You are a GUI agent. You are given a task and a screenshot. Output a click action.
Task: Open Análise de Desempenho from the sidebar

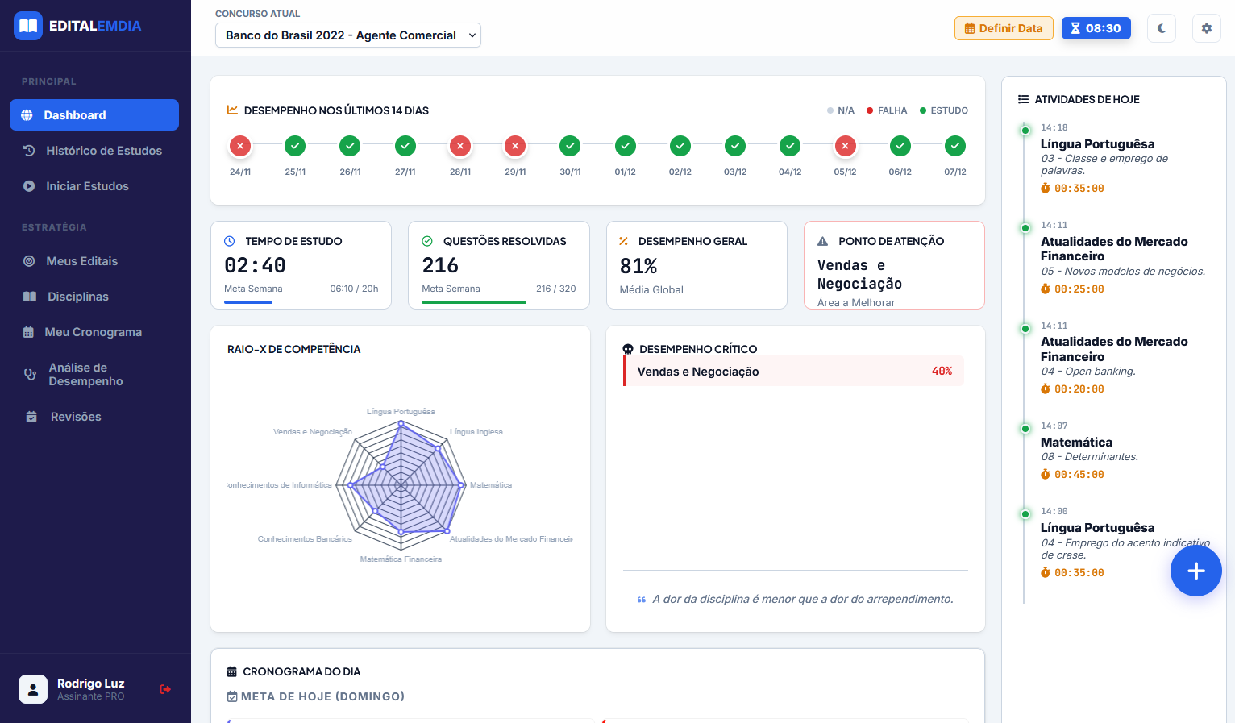coord(29,374)
